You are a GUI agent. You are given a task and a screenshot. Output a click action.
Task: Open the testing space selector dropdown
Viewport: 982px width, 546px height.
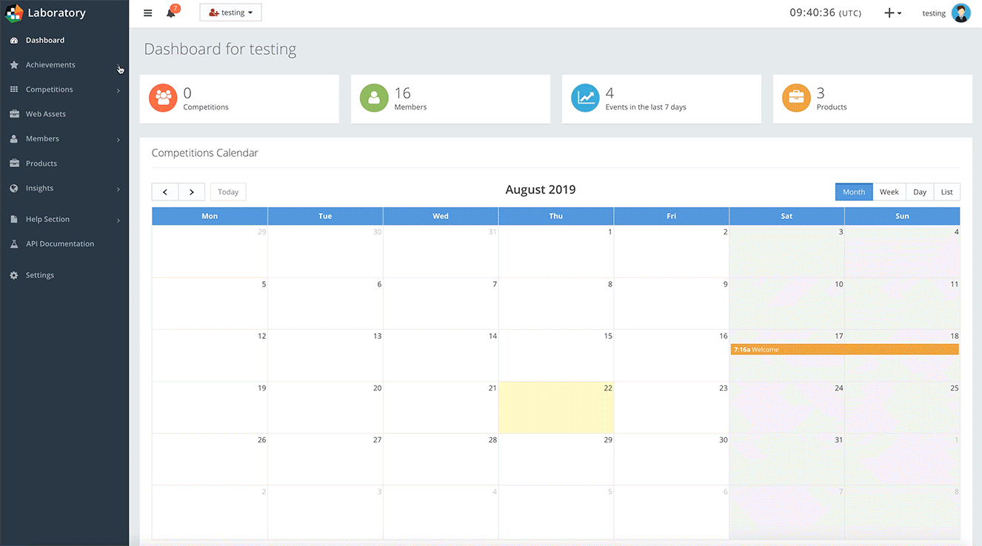coord(230,13)
